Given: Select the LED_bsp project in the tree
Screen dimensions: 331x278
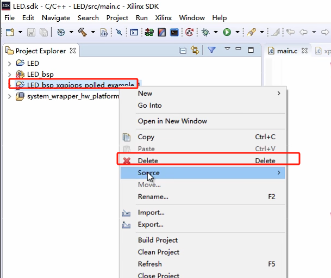Looking at the screenshot, I should tap(40, 75).
